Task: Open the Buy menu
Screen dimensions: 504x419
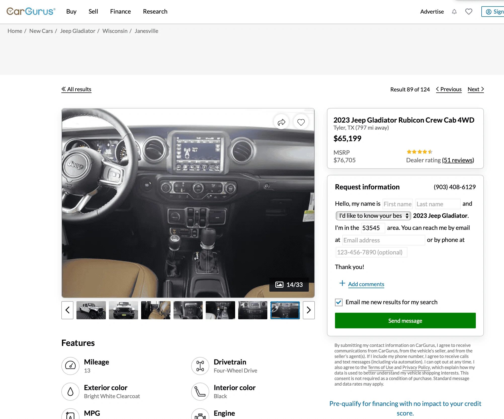Action: coord(71,12)
